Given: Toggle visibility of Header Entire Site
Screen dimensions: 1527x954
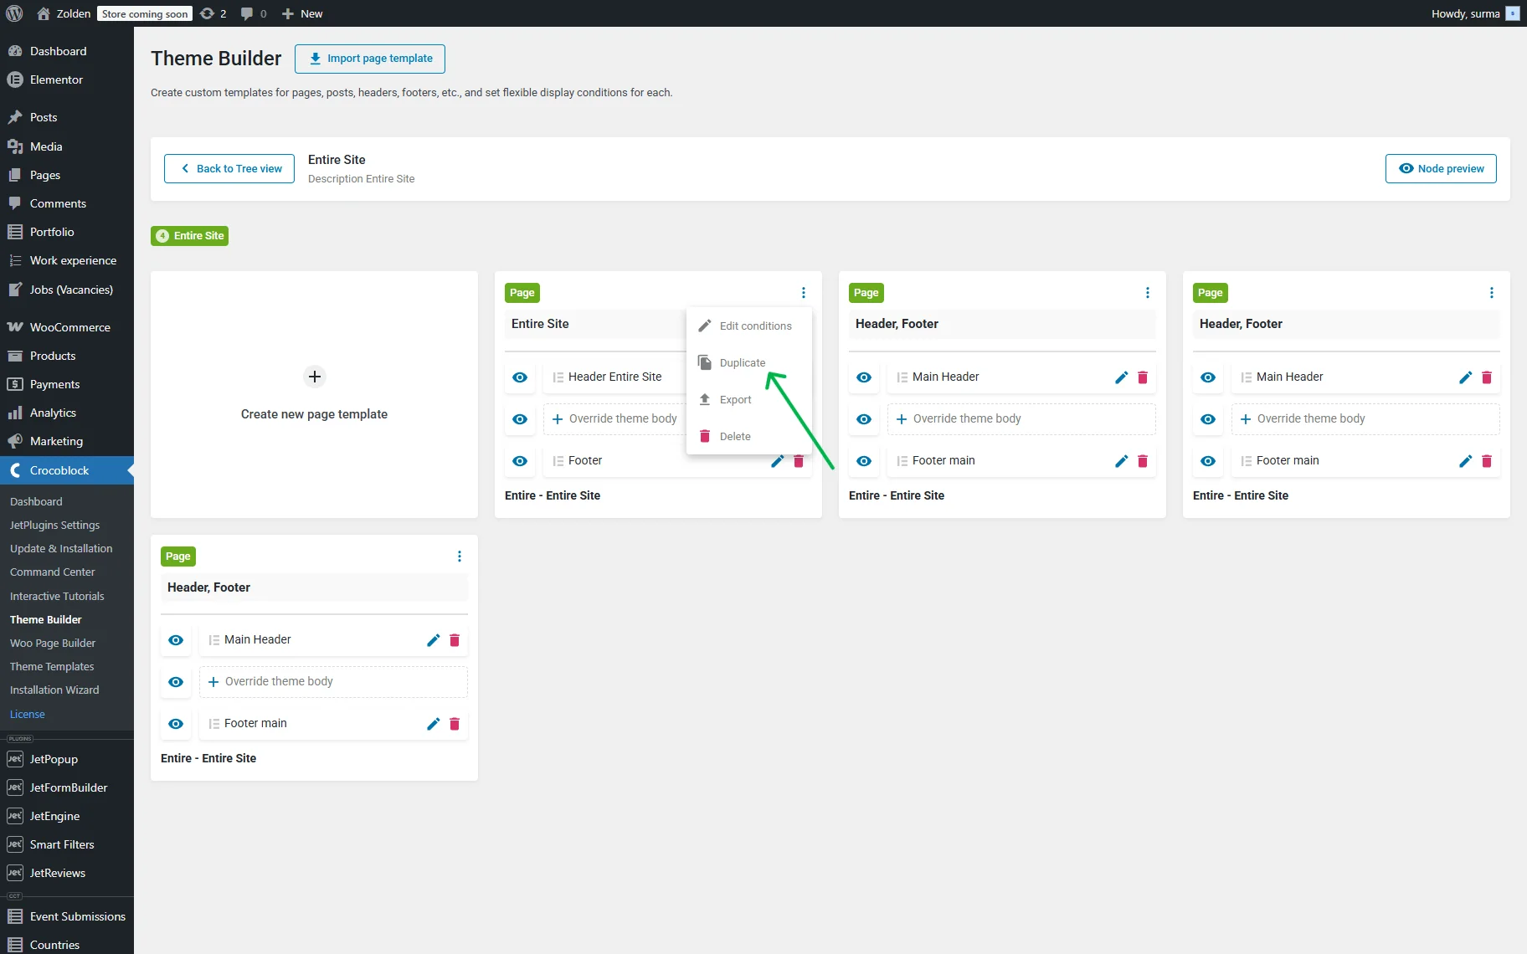Looking at the screenshot, I should click(520, 377).
